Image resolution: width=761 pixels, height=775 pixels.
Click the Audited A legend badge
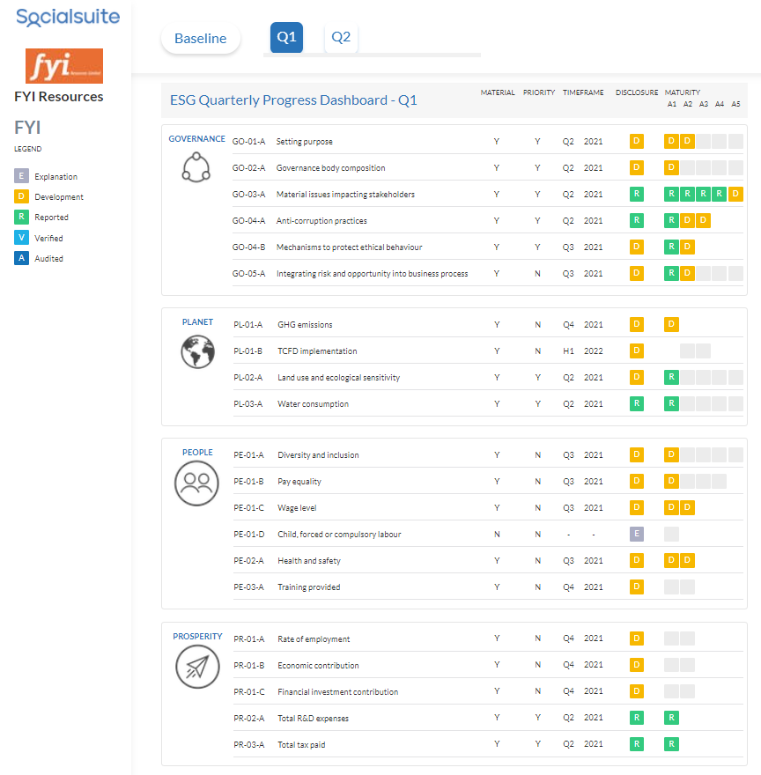21,258
